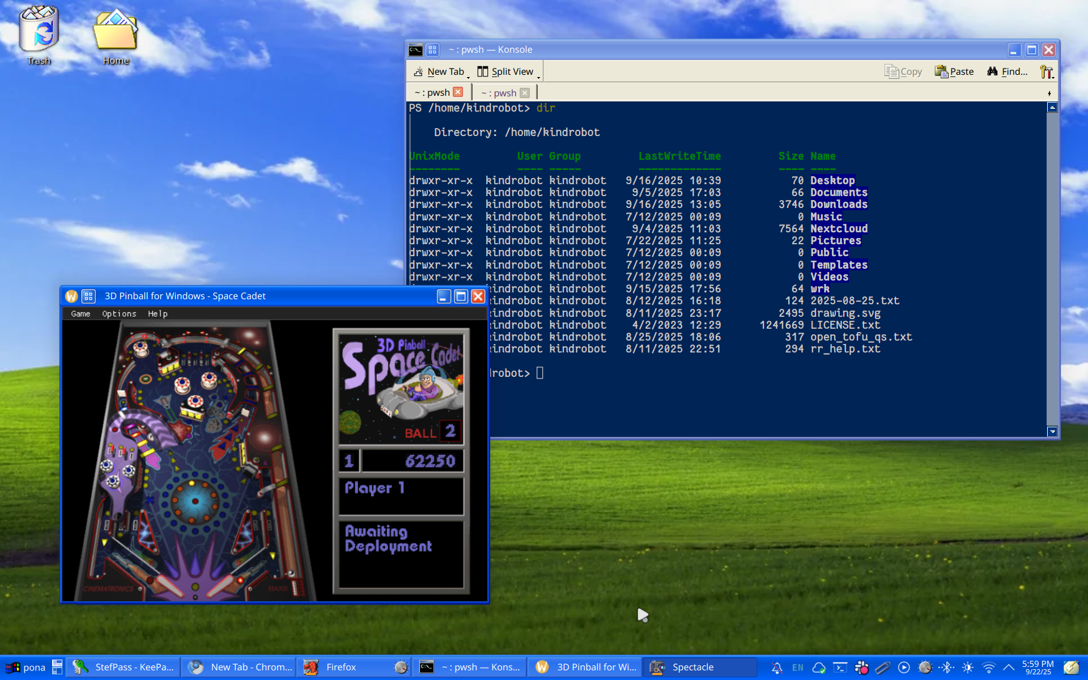Click the Bluetooth tray icon

946,668
